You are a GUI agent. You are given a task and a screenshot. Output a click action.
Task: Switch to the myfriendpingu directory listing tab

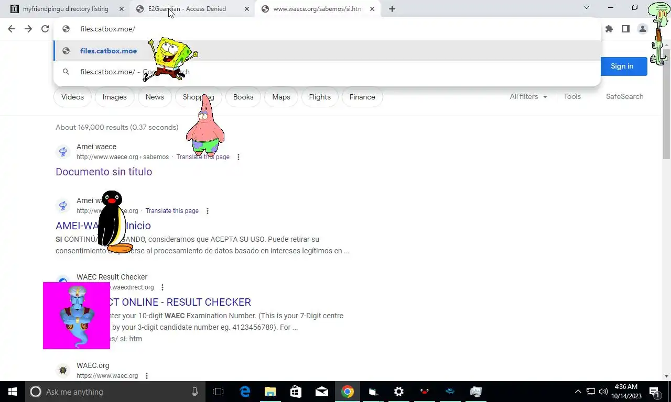click(67, 9)
